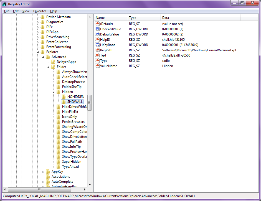The image size is (261, 201).
Task: Expand the IconsOnly key
Action: point(54,117)
